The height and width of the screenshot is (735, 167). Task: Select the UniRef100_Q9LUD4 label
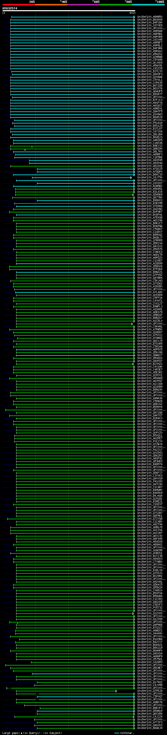click(x=150, y=135)
